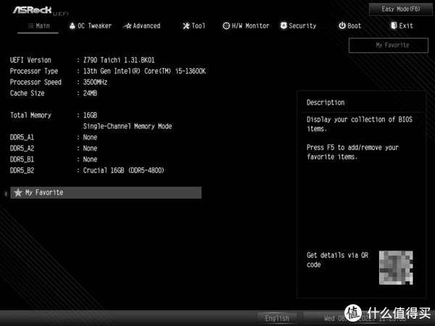Click the H/W Monitor gauge icon
This screenshot has width=435, height=326.
coord(226,26)
